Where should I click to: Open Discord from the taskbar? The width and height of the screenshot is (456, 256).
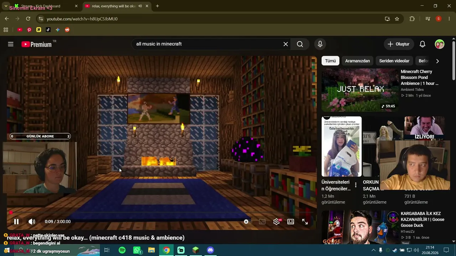coord(211,250)
